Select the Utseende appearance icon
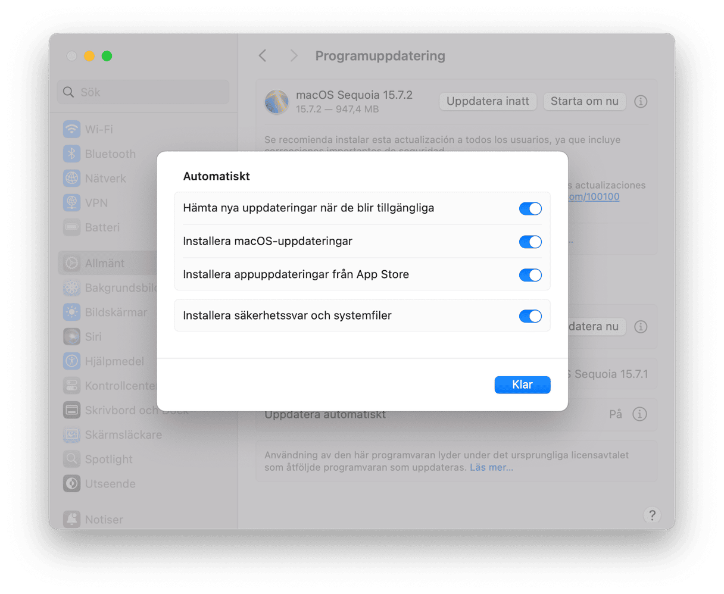 point(72,484)
